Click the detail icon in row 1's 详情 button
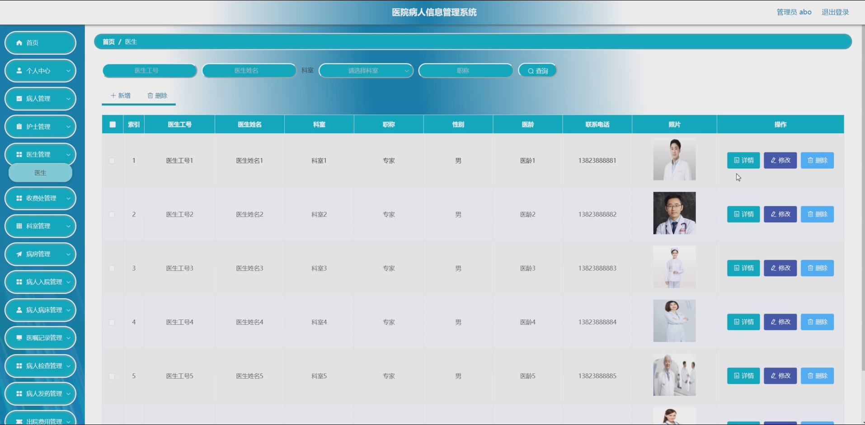This screenshot has width=865, height=425. pos(737,161)
